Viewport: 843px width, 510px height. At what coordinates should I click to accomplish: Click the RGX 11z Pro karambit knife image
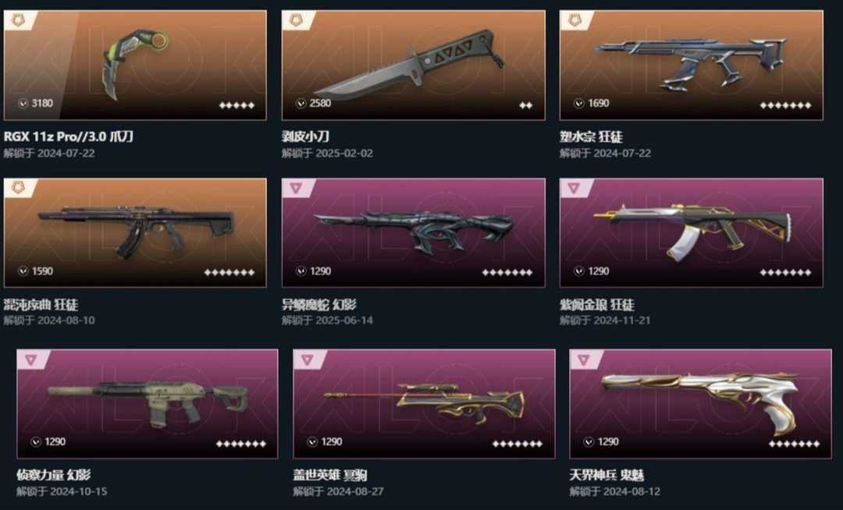[135, 65]
